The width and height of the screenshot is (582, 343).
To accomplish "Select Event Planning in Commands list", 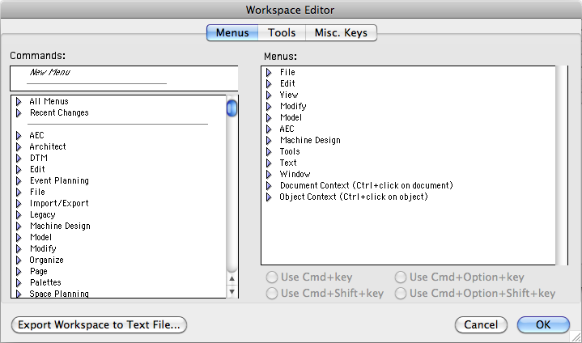I will pos(59,180).
